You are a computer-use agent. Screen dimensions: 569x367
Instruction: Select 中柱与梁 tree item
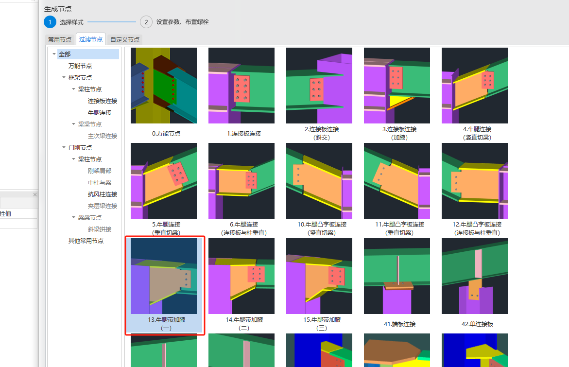point(100,182)
